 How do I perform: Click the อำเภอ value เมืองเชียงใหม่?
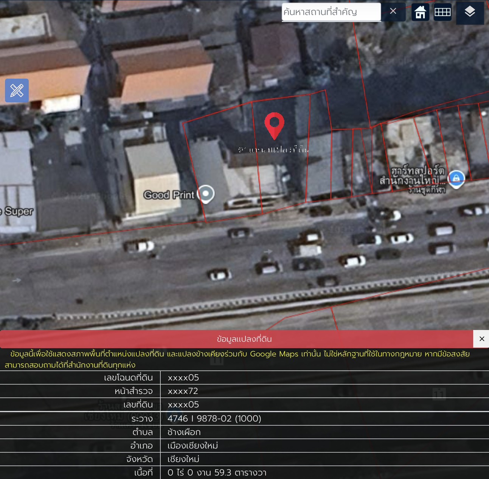coord(193,446)
